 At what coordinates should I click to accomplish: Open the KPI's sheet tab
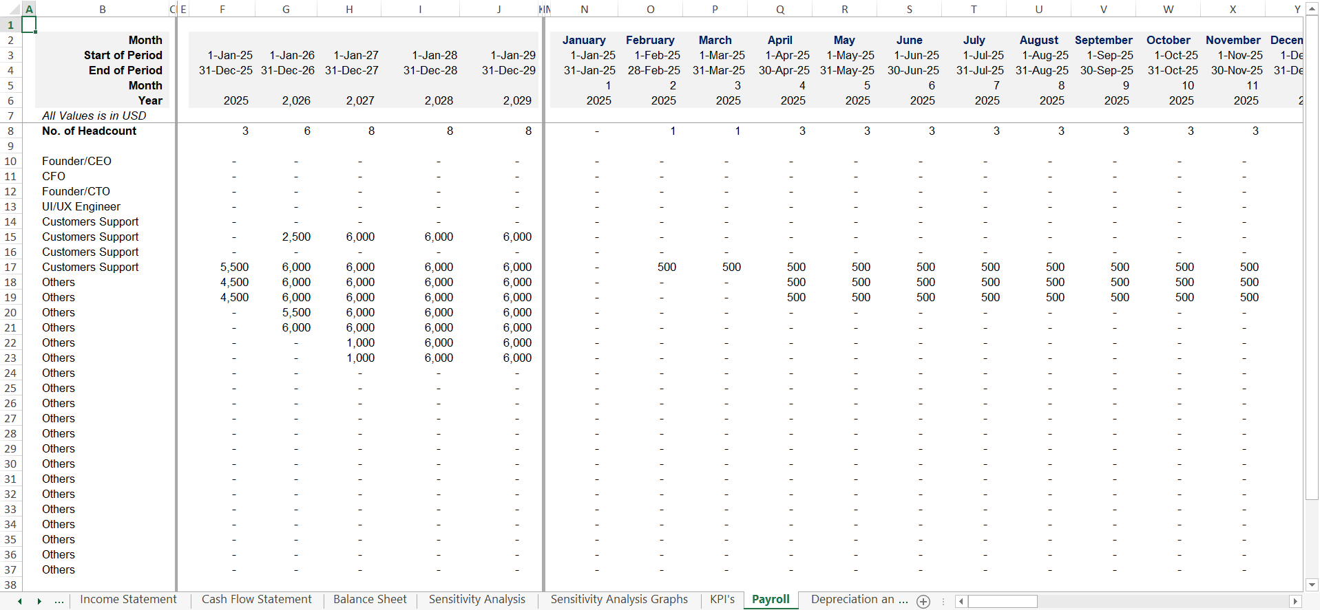pos(722,600)
